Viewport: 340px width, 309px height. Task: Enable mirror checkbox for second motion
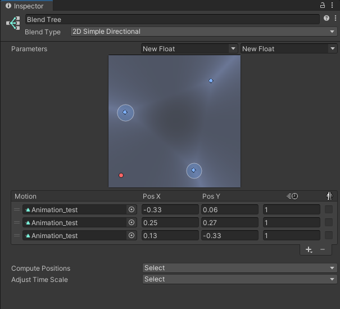[x=329, y=222]
